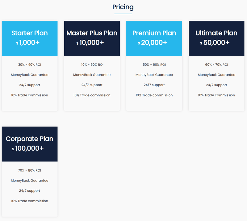Select the 40% - 50% ROI text
The height and width of the screenshot is (221, 247).
coord(92,65)
